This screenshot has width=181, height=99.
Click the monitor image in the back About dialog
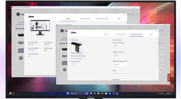coord(40,27)
